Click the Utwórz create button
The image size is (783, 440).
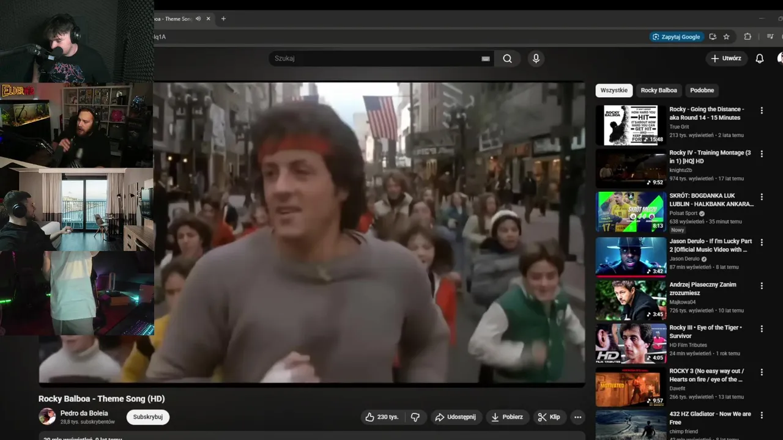point(726,59)
